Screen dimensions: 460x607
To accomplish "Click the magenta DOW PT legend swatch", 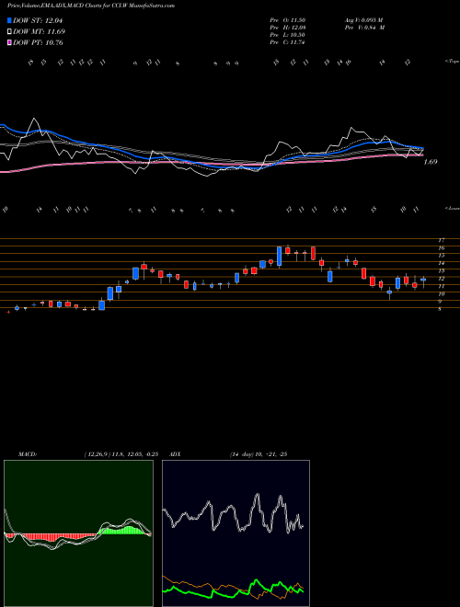I will click(9, 42).
